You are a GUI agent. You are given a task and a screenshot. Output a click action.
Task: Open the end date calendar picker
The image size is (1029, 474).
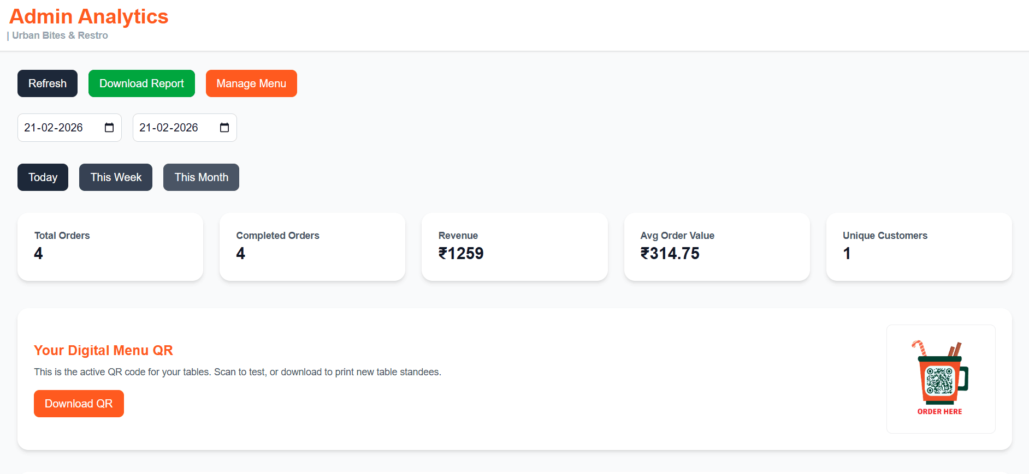click(x=225, y=127)
